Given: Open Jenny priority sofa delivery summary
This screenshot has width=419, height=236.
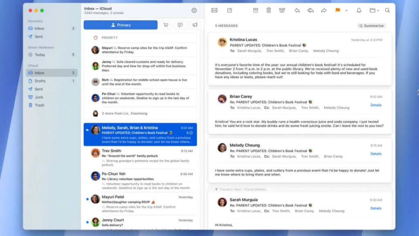Looking at the screenshot, I should pos(140,66).
